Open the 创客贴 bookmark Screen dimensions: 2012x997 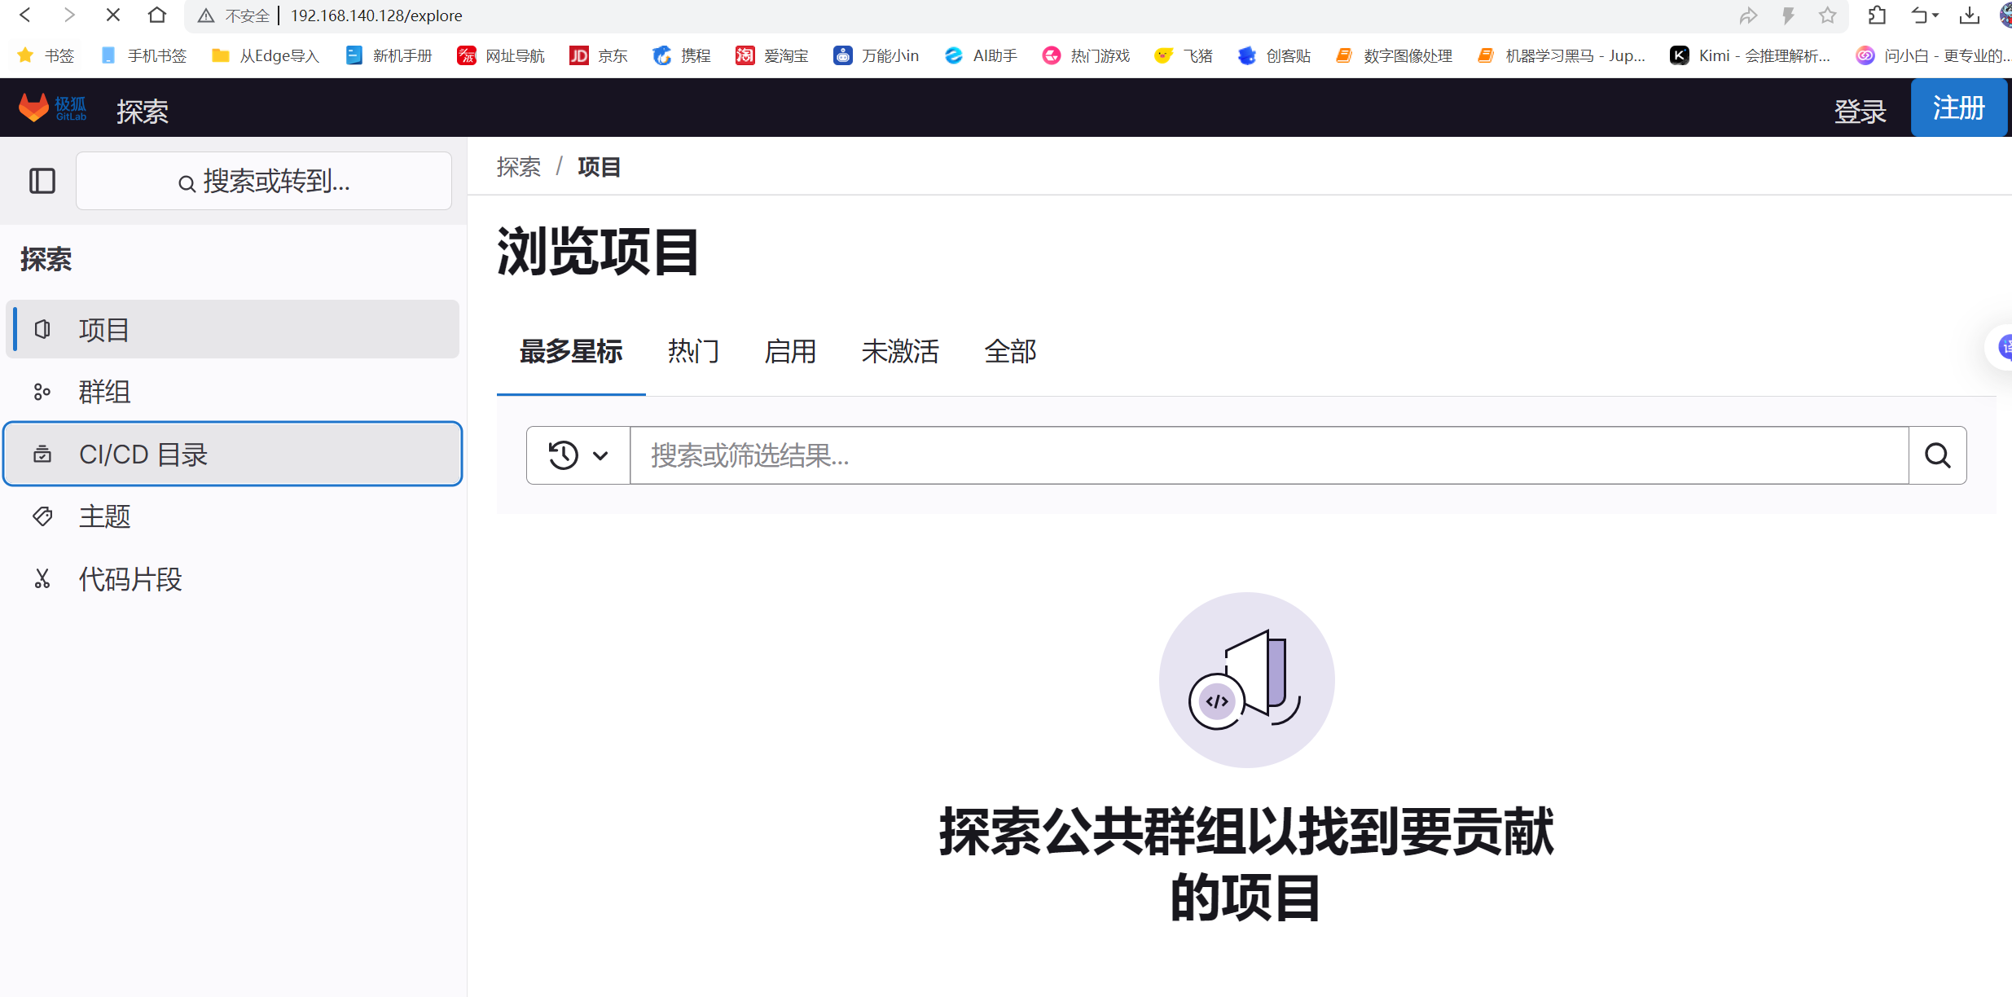(x=1274, y=55)
